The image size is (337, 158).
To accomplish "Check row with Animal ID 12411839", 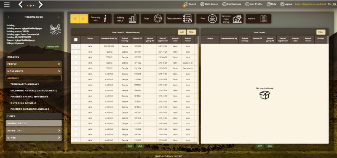I will tap(76, 62).
